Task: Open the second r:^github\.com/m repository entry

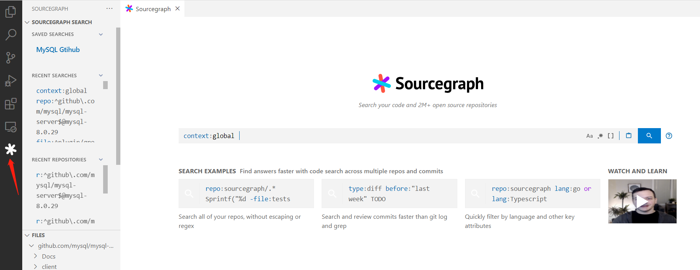Action: pyautogui.click(x=66, y=221)
